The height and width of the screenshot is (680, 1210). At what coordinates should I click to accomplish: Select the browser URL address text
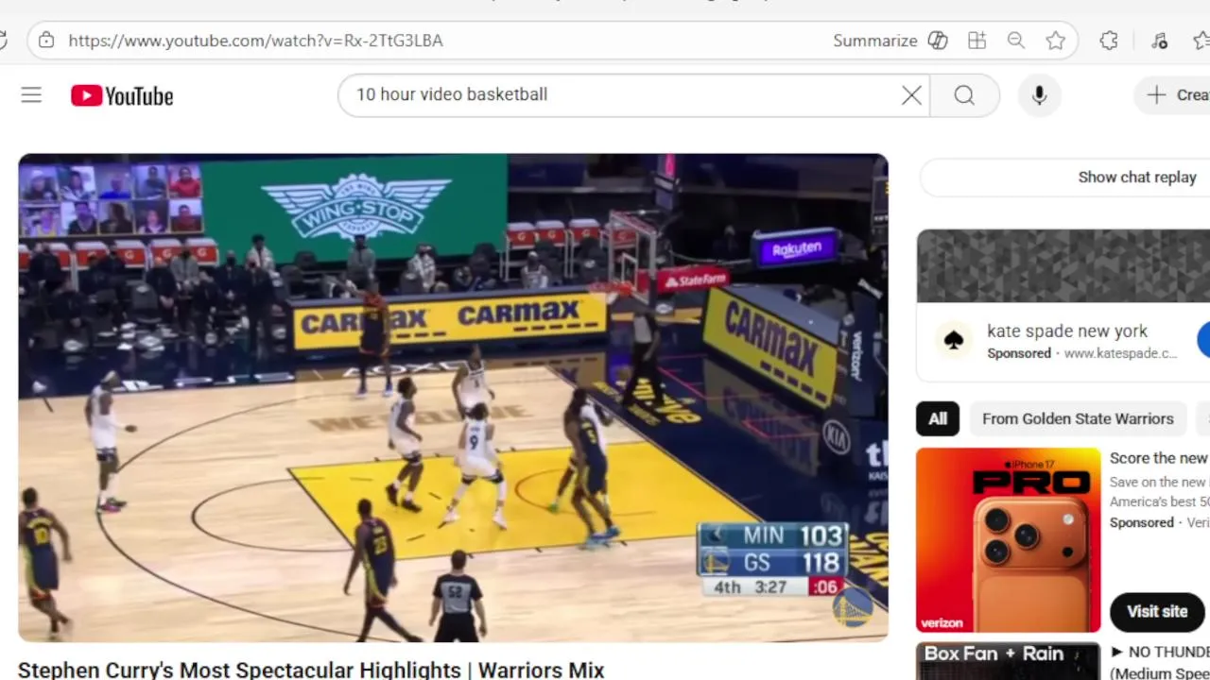[x=255, y=41]
